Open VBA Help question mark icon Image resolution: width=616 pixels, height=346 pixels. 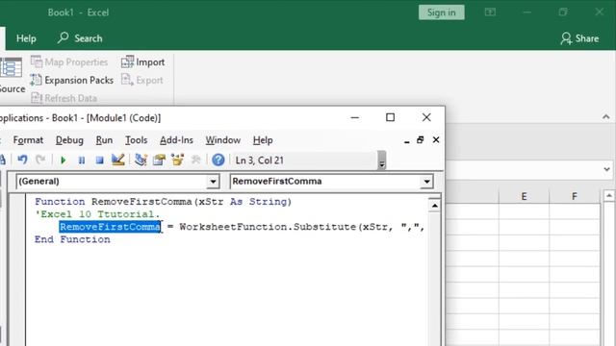[218, 160]
